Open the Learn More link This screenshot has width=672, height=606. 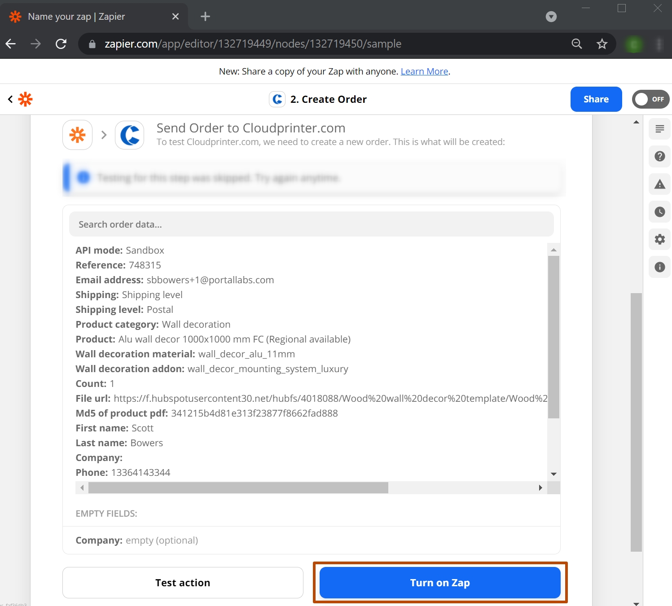pos(424,71)
